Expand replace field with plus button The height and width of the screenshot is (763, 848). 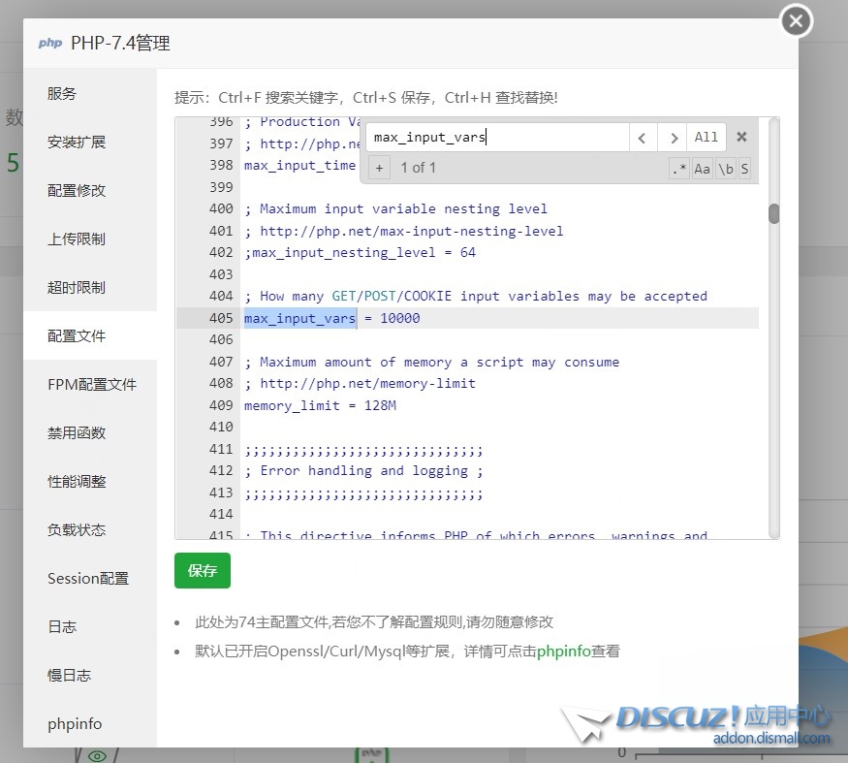379,168
